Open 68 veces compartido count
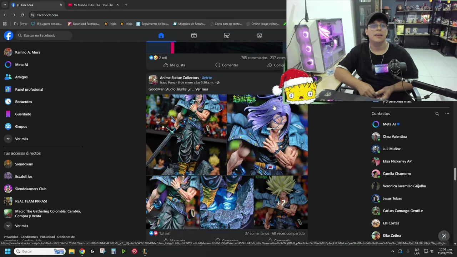The height and width of the screenshot is (257, 457). 288,233
